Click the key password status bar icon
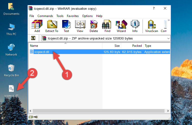 tap(35, 117)
